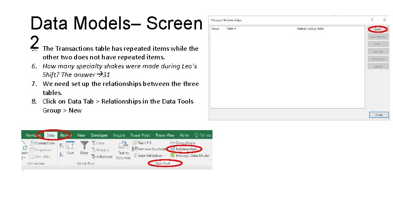The width and height of the screenshot is (393, 221).
Task: Open the Inquire ribbon tab
Action: point(119,135)
